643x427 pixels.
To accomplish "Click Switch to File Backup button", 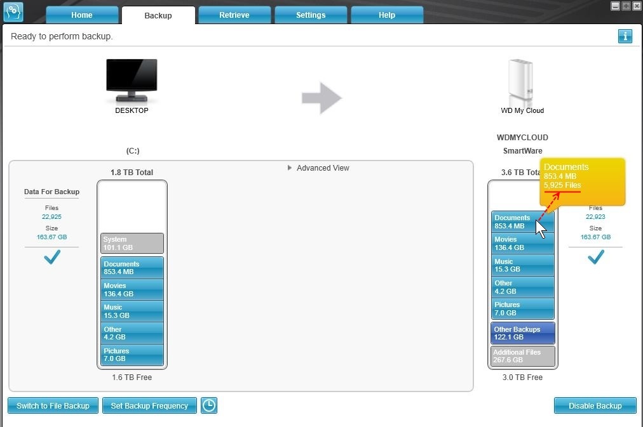I will pos(53,405).
